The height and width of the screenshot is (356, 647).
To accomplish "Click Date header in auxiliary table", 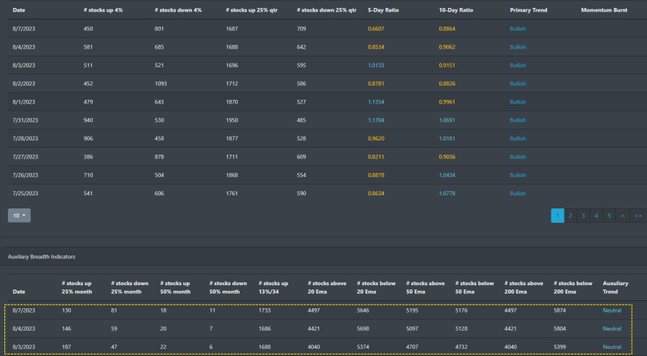I will (x=19, y=292).
